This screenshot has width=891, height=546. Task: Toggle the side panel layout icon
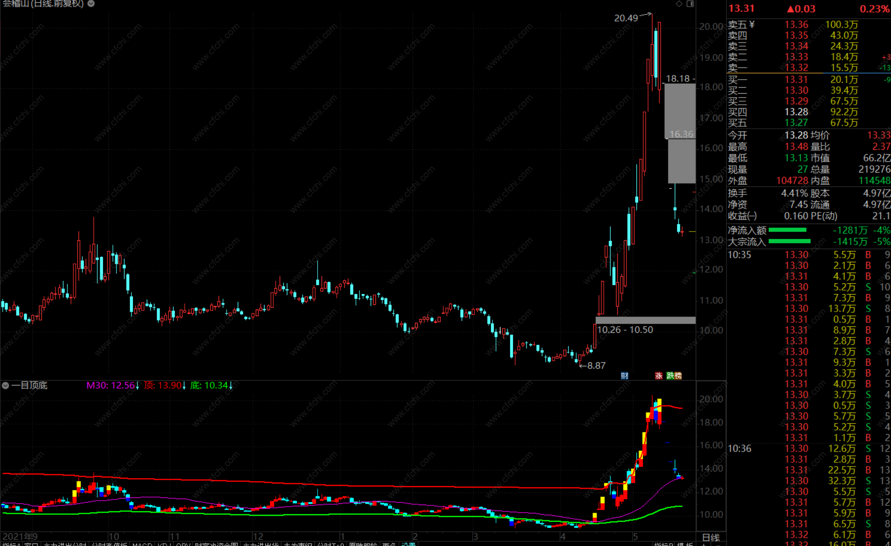tap(690, 4)
